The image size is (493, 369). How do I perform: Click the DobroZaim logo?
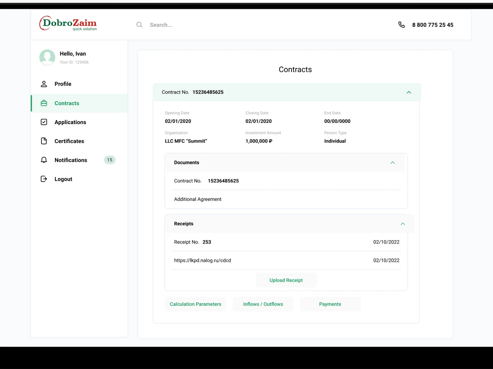pos(68,23)
